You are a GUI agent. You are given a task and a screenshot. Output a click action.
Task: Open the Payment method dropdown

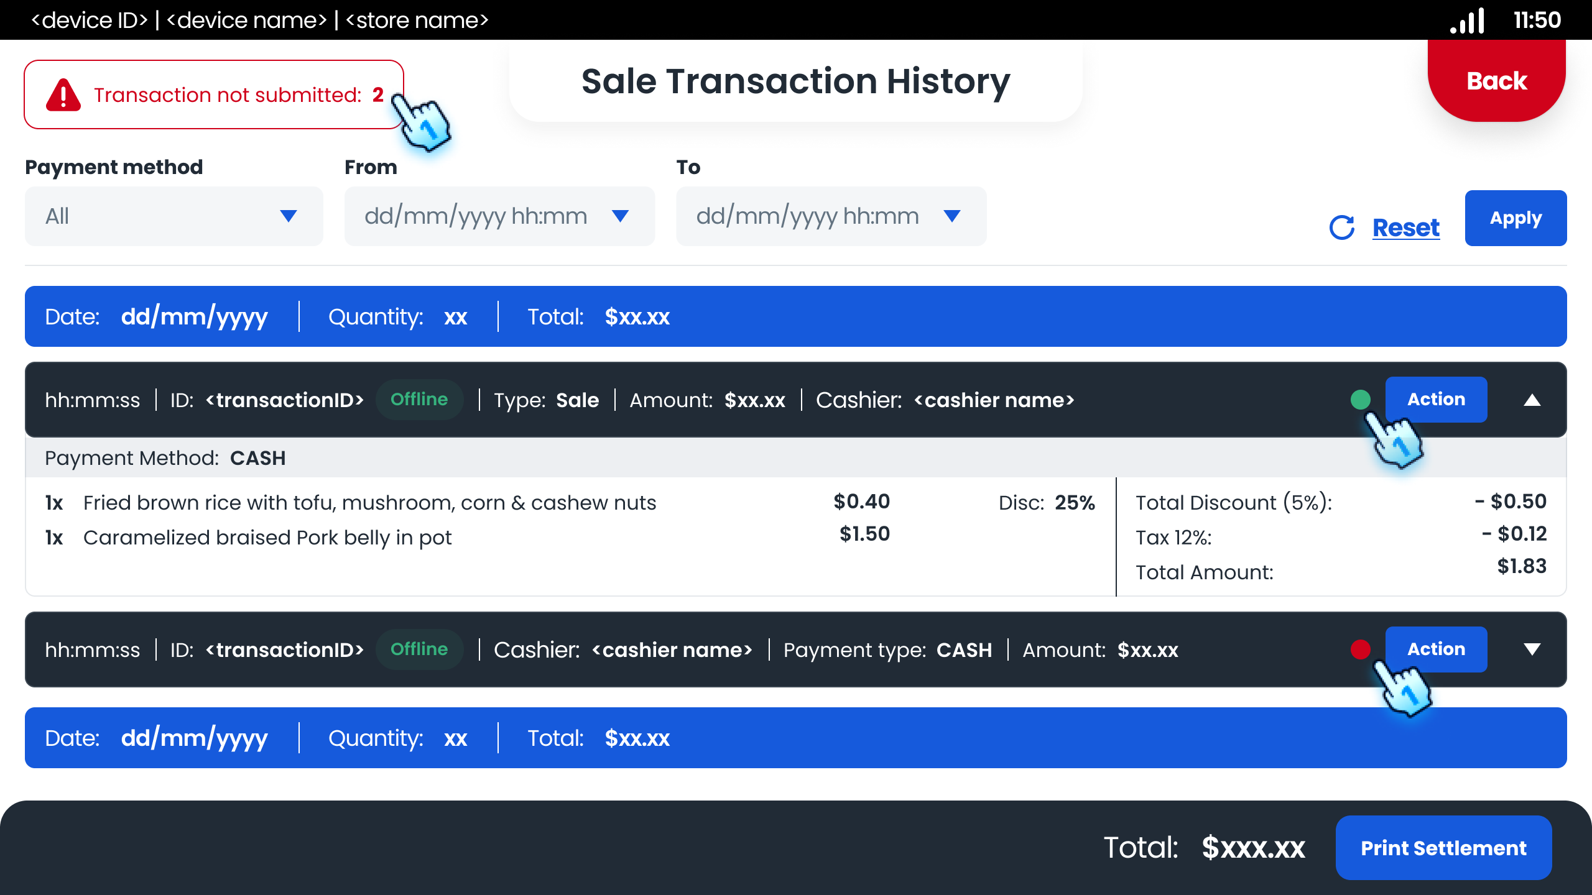tap(174, 216)
